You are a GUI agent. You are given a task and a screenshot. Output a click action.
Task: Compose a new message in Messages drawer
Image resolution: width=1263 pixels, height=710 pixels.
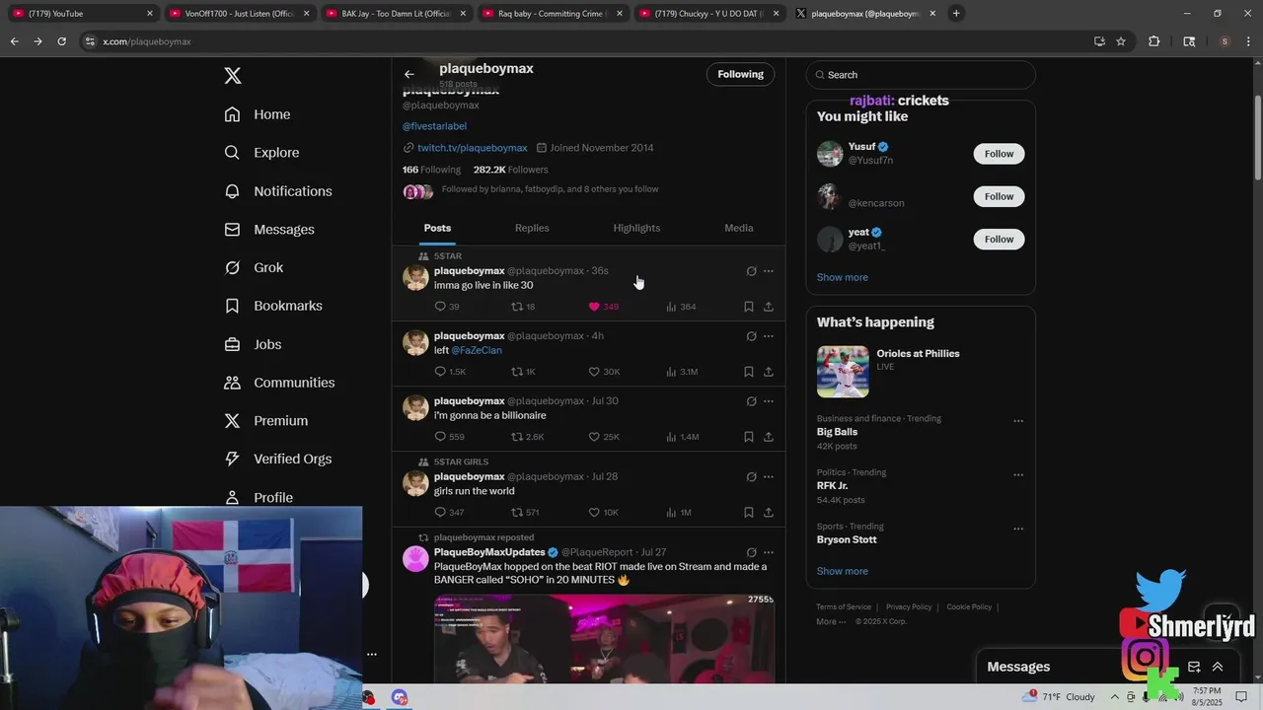1194,667
